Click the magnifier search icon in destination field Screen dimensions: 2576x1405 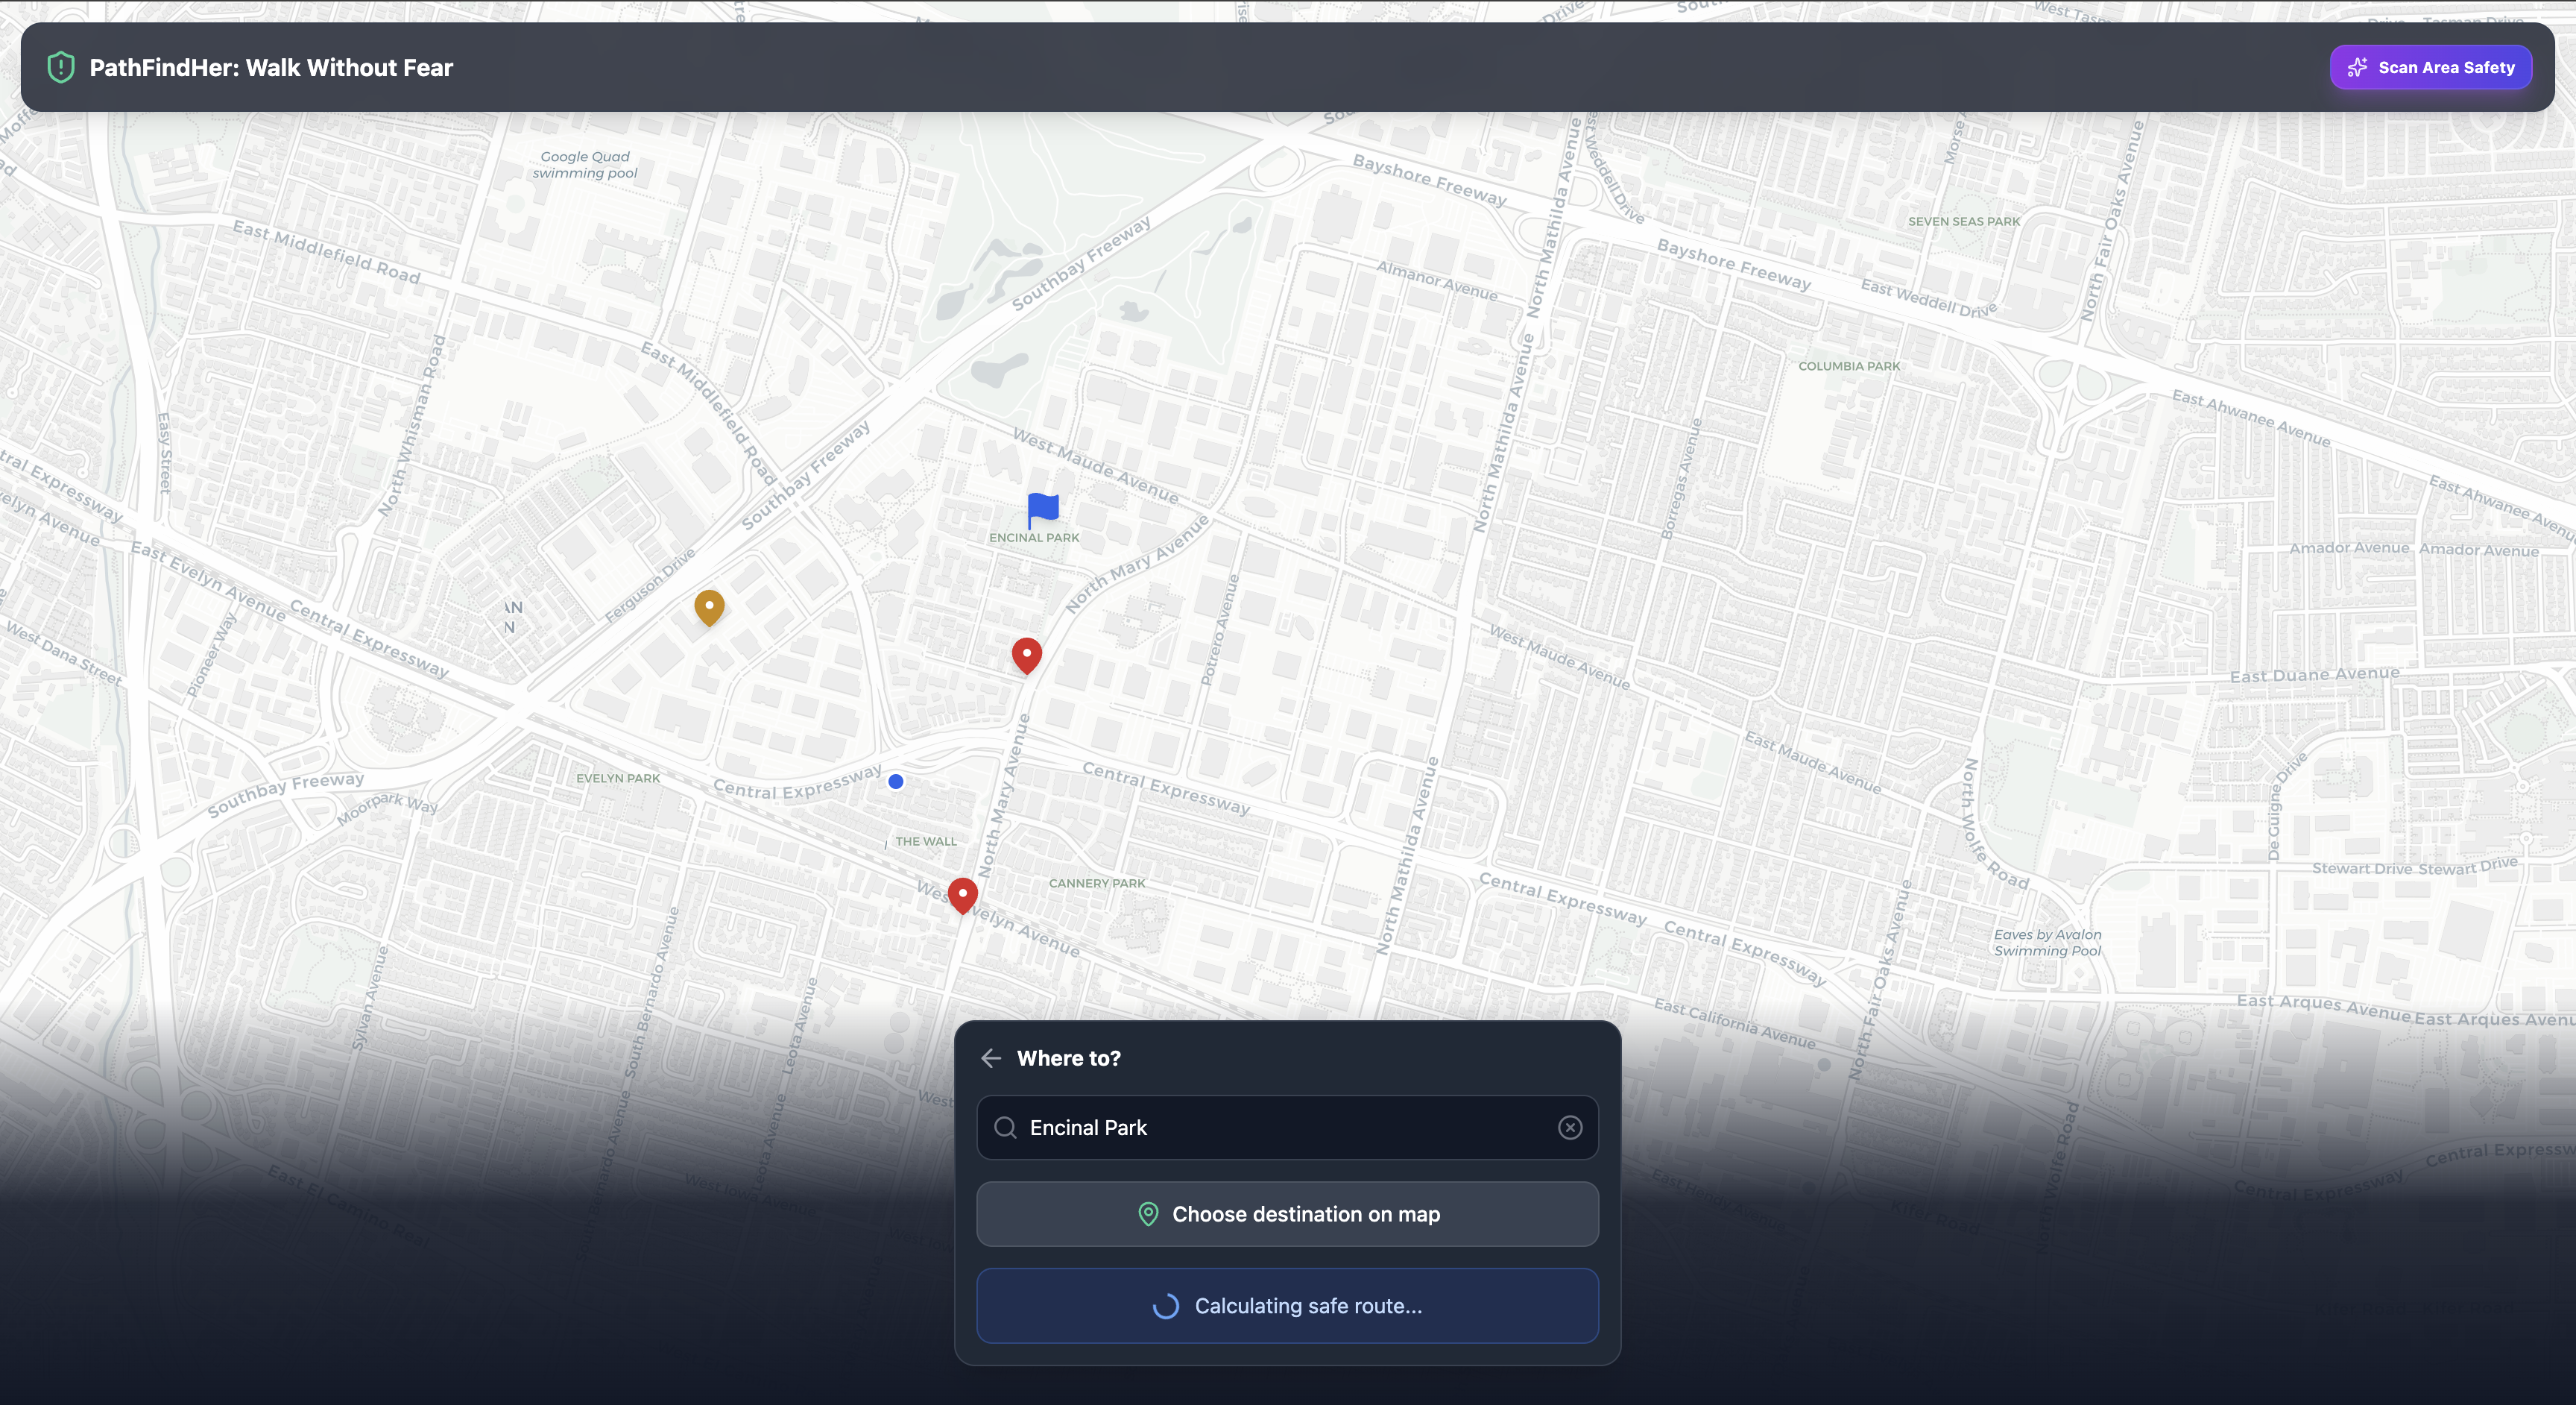pos(1005,1128)
